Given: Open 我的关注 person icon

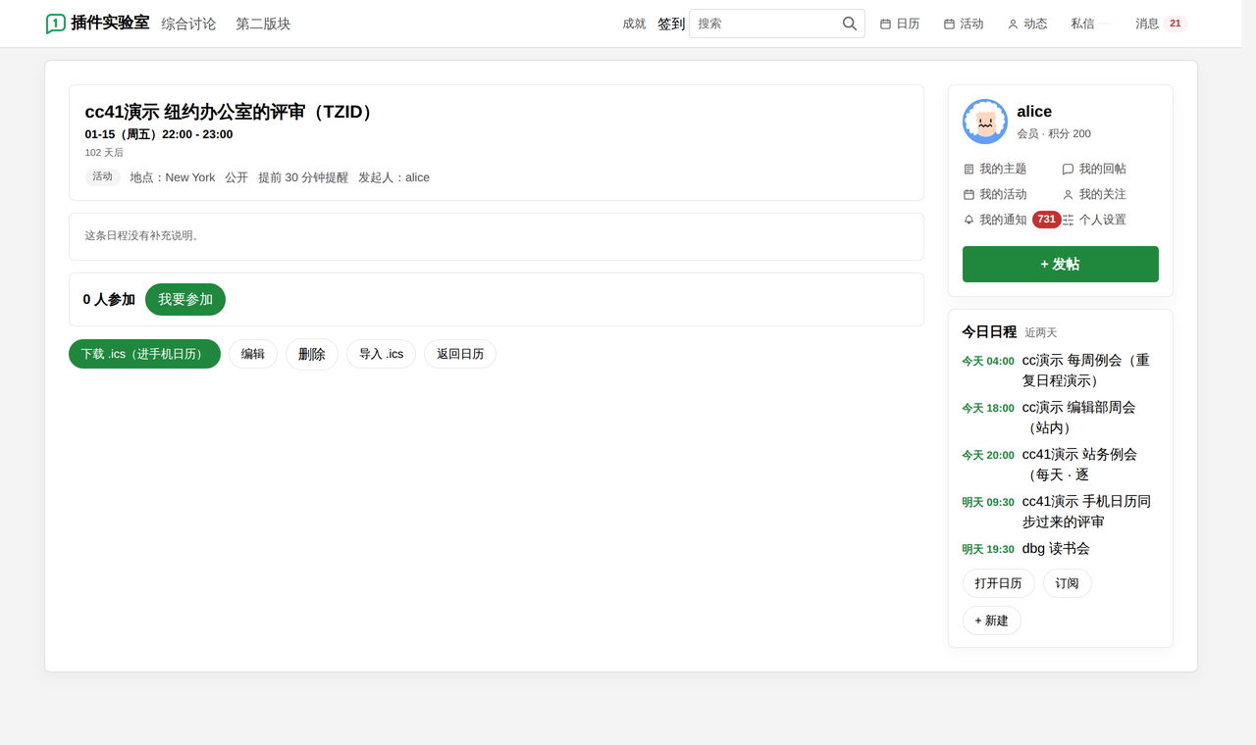Looking at the screenshot, I should [x=1069, y=194].
